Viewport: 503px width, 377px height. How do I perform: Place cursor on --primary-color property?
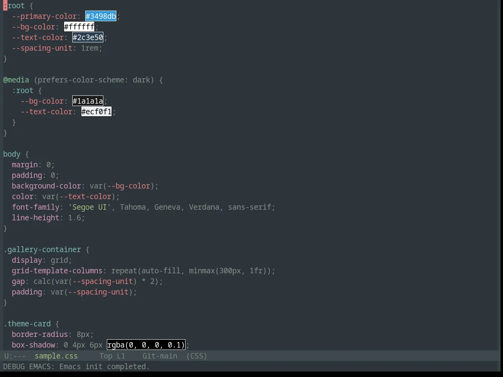pos(44,16)
